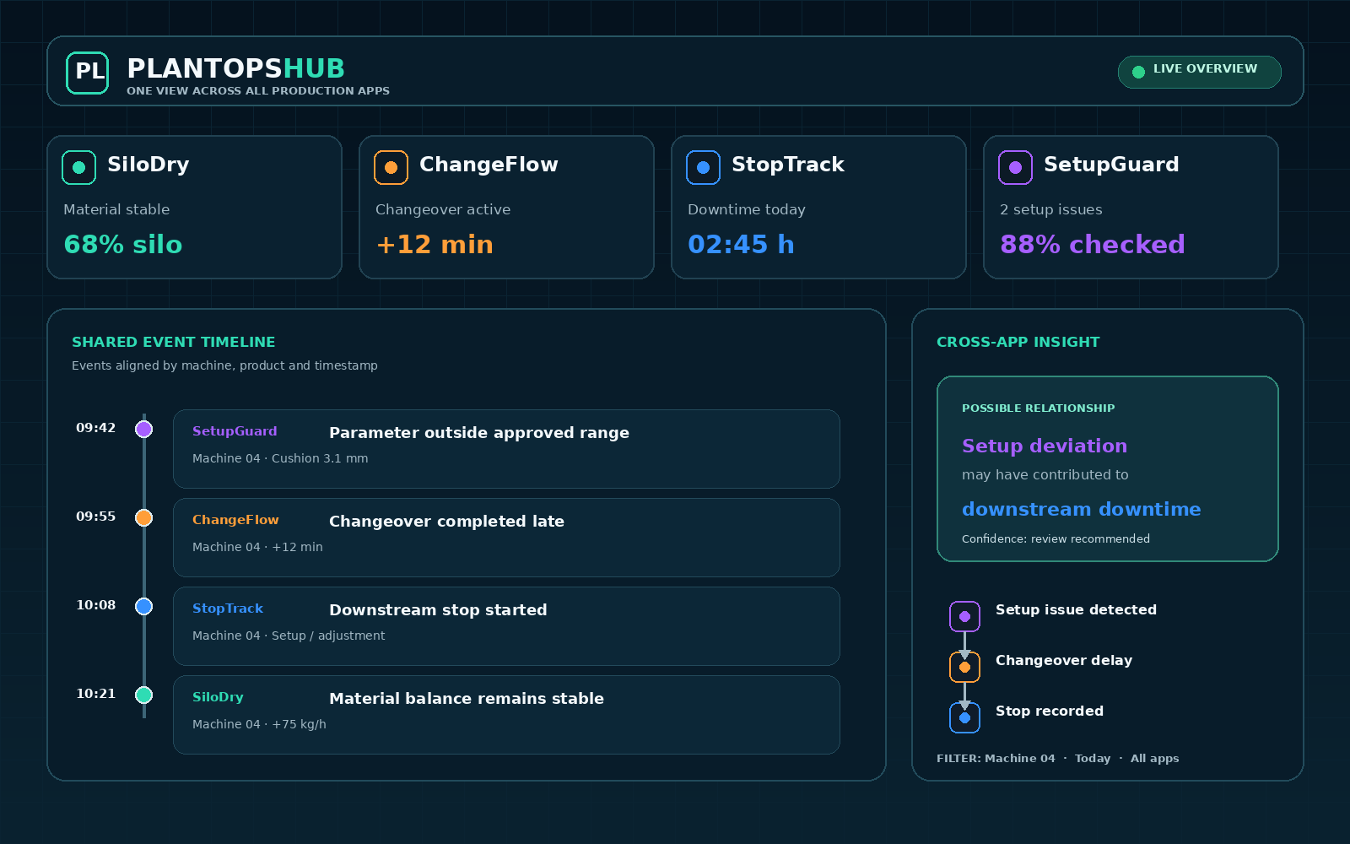Click Setup deviation insight heading
This screenshot has width=1350, height=844.
click(x=1045, y=446)
